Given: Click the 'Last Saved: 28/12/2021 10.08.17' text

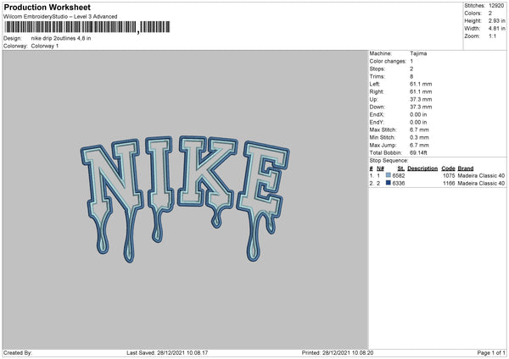Looking at the screenshot, I should tap(167, 353).
